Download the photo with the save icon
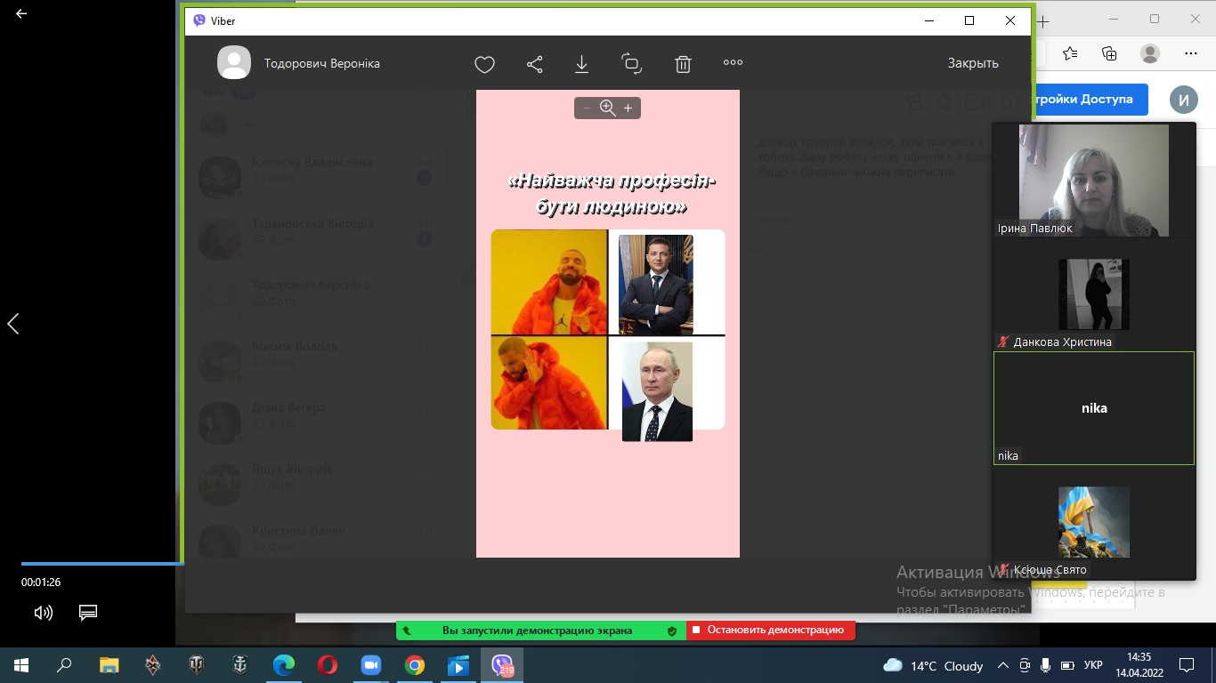Viewport: 1216px width, 683px height. [x=581, y=64]
